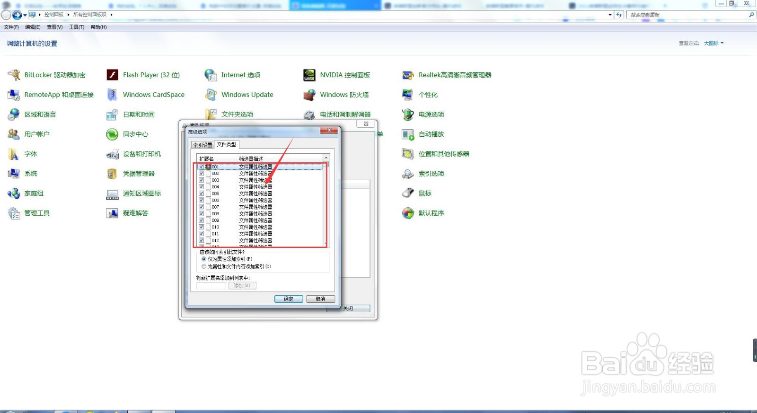Open 通知区域图标 icon

coord(112,193)
